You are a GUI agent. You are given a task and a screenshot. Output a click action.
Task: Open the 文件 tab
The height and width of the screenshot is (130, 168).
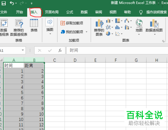point(4,12)
